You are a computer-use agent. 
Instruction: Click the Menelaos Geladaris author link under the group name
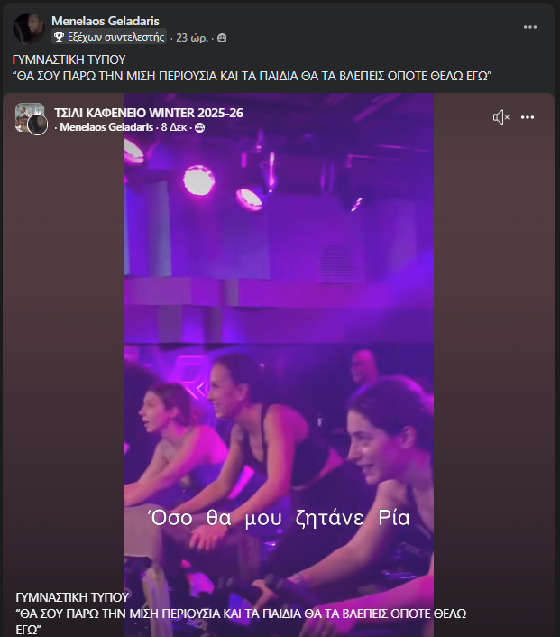106,128
